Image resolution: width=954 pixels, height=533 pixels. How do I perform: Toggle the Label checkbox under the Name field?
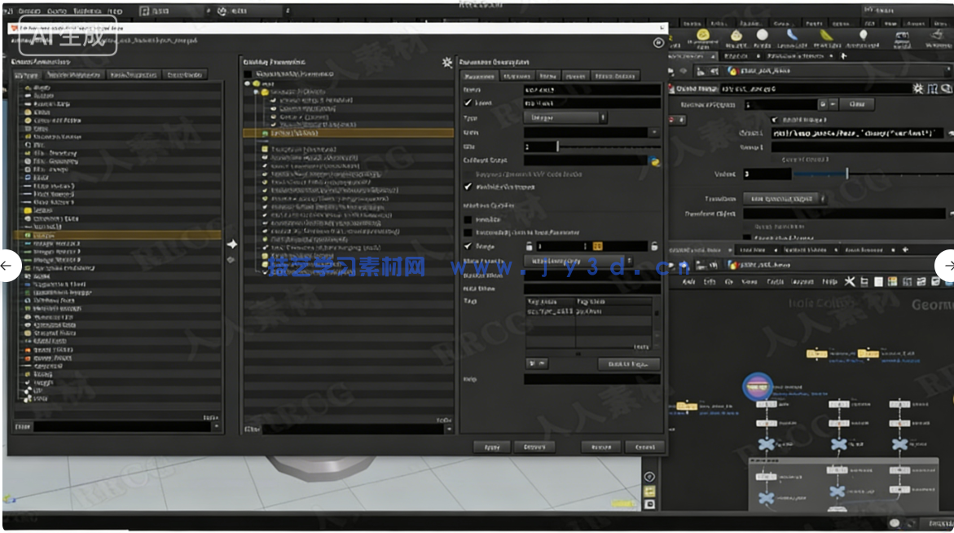point(468,104)
